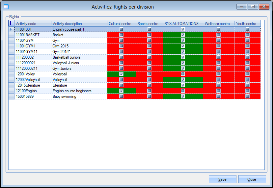
Task: Click the row indicator arrow for 11001001
Action: coord(12,29)
